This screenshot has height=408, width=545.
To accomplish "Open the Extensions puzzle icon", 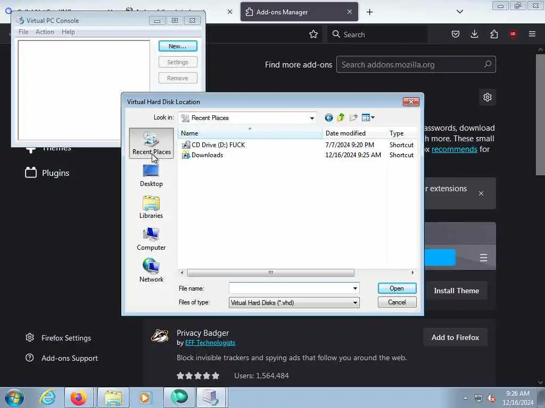I will tap(494, 35).
